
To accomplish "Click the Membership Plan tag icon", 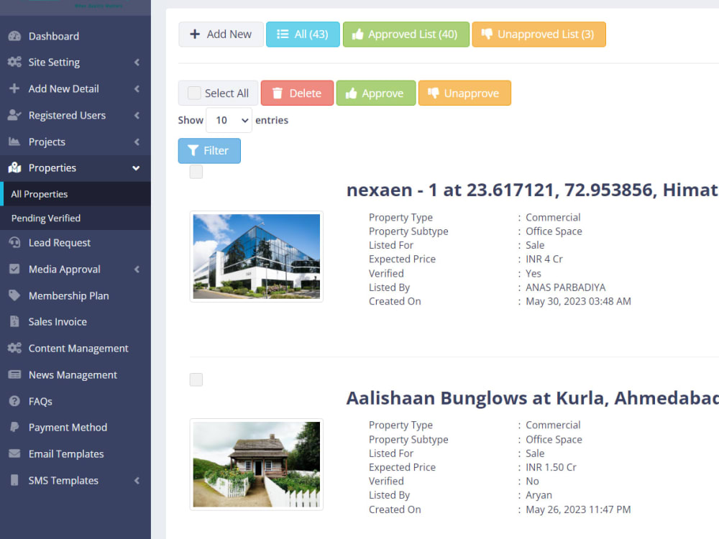I will [x=14, y=295].
